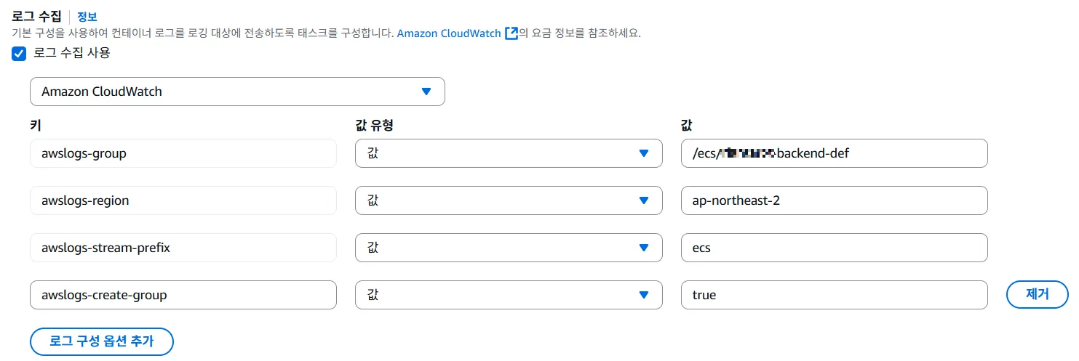
Task: Open the Amazon CloudWatch pricing link
Action: [x=449, y=33]
